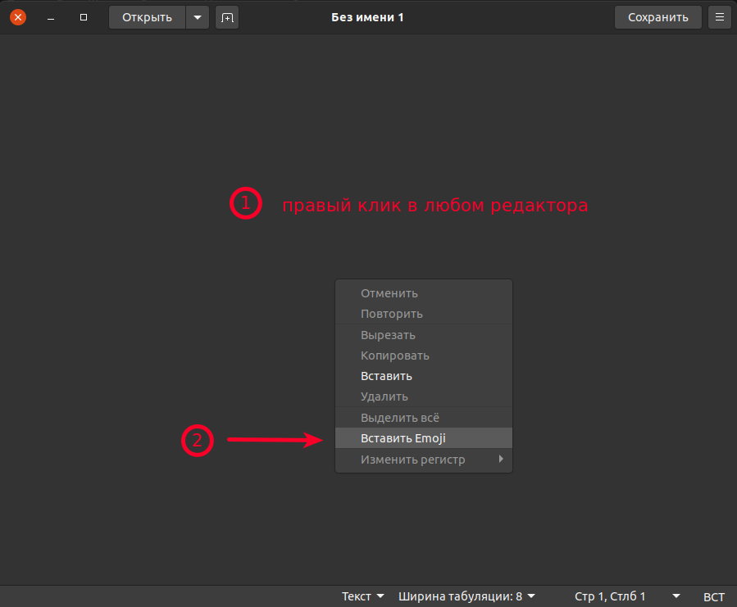Open the hamburger main menu
Screen dimensions: 737x607
[x=719, y=16]
